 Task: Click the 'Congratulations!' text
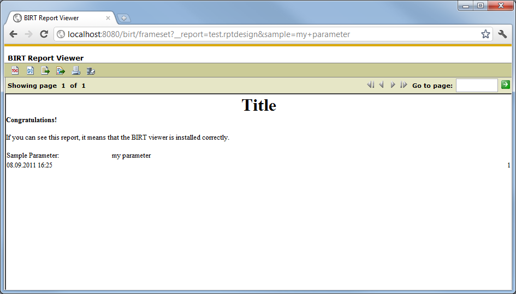point(32,120)
